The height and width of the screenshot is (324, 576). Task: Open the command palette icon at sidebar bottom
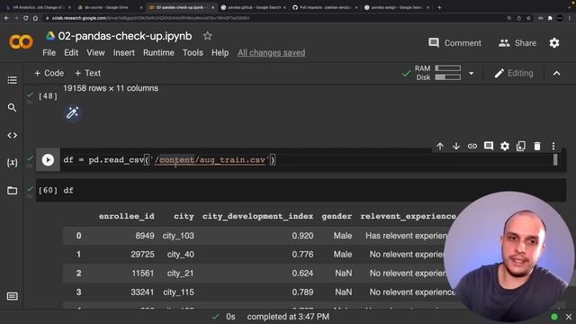[12, 296]
